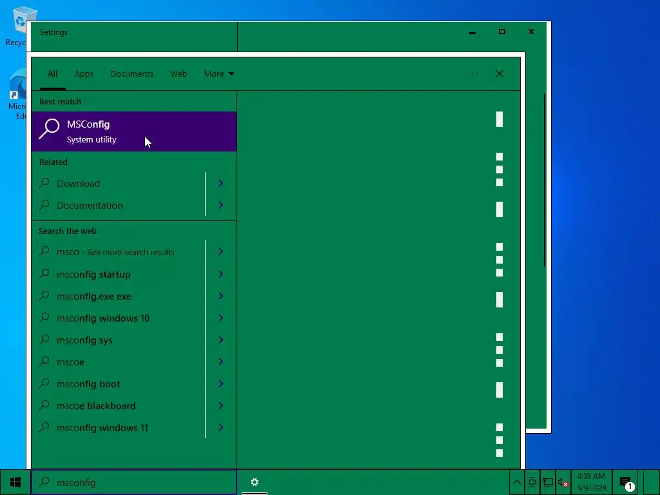This screenshot has width=660, height=495.
Task: Expand the Documentation result arrow
Action: click(x=220, y=205)
